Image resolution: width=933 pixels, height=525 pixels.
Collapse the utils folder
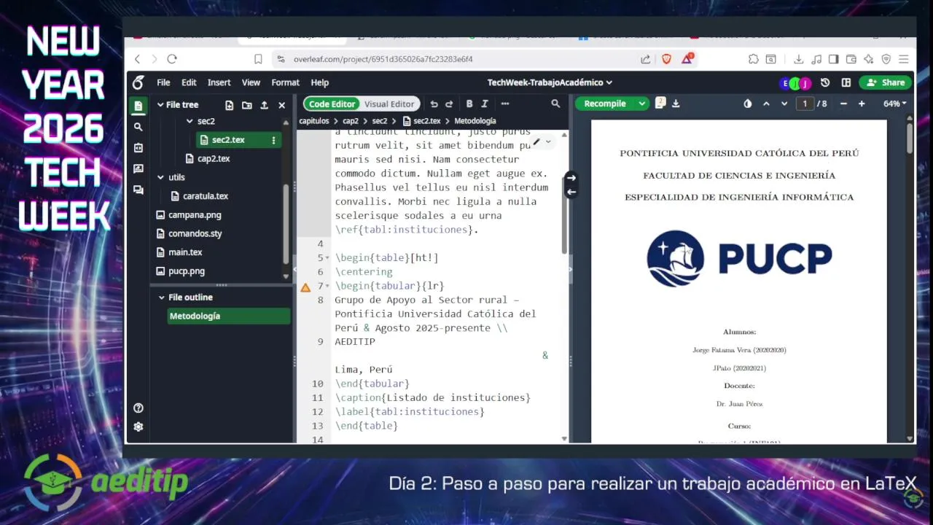point(160,177)
